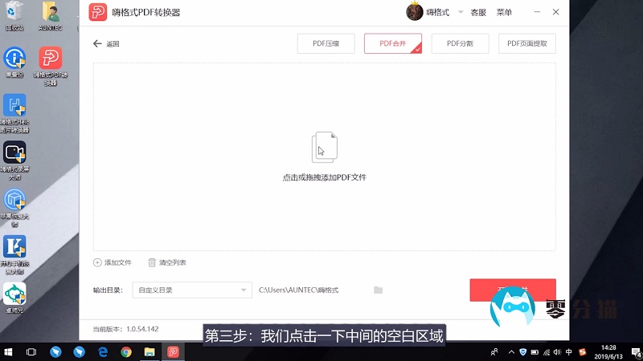
Task: Click the add PDF file icon in drop area
Action: (x=324, y=148)
